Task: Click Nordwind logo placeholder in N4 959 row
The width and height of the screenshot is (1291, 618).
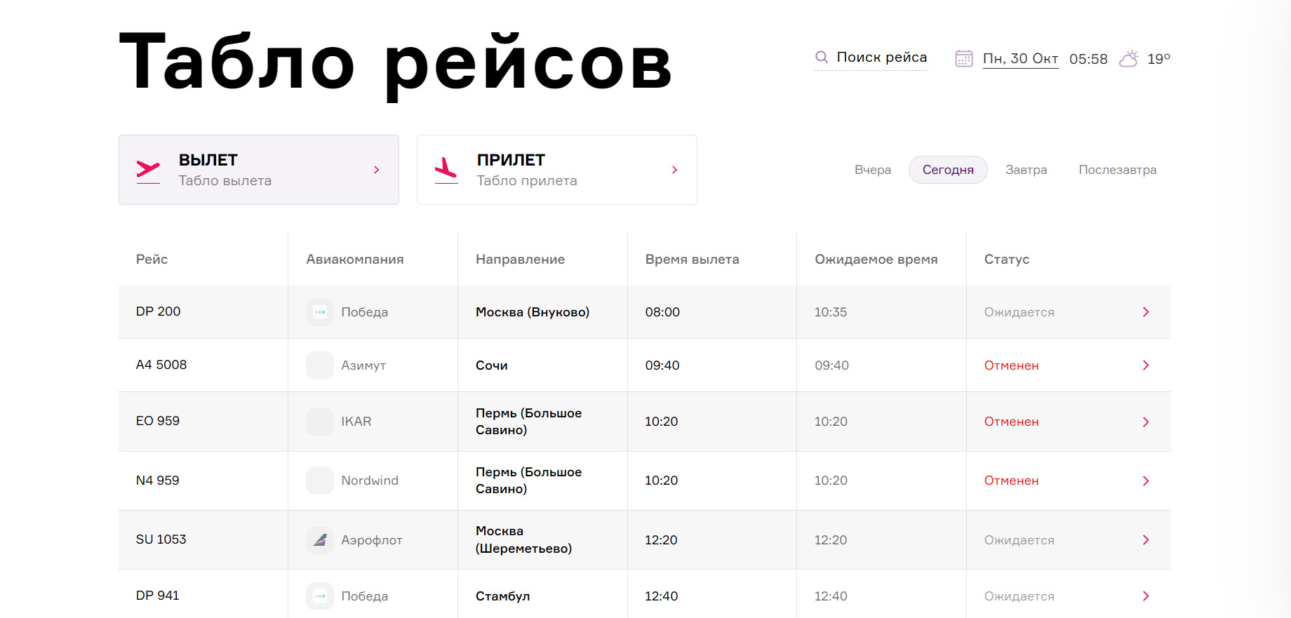Action: [x=320, y=481]
